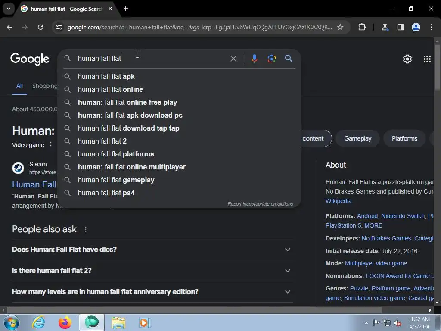Open Chrome Labs flask icon
The width and height of the screenshot is (441, 331).
click(x=385, y=27)
